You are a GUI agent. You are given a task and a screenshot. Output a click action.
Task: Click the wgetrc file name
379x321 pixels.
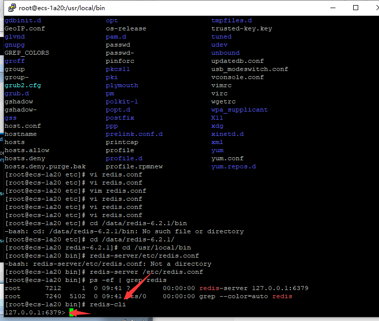223,101
